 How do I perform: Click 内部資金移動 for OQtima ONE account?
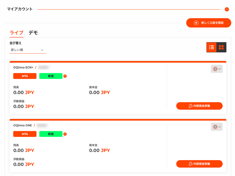click(199, 164)
